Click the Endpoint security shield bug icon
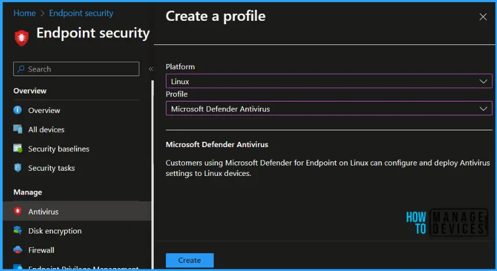This screenshot has width=497, height=271. 21,37
